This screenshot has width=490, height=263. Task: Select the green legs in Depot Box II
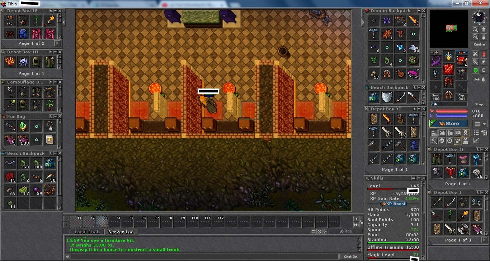tap(437, 159)
